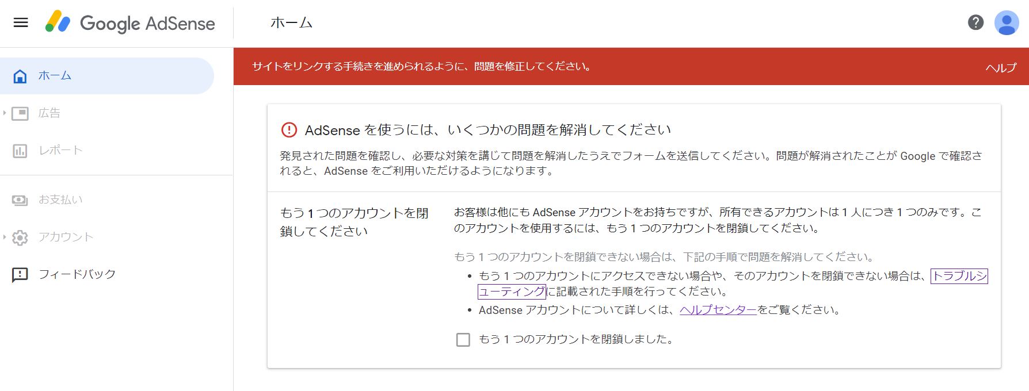The height and width of the screenshot is (391, 1029).
Task: Click the Google AdSense logo
Action: [x=130, y=23]
